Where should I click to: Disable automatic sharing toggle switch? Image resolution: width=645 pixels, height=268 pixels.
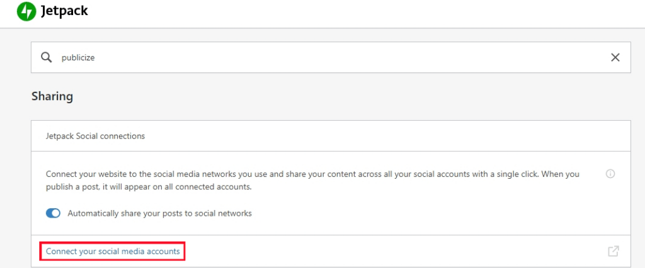tap(53, 213)
